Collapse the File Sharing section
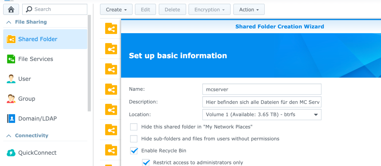 tap(8, 22)
